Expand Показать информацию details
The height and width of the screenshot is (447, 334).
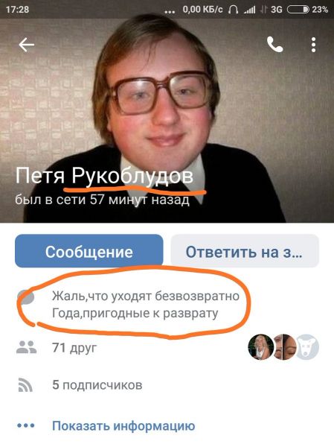pos(123,426)
